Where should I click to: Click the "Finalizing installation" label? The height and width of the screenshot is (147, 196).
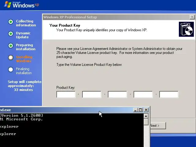pos(24,71)
